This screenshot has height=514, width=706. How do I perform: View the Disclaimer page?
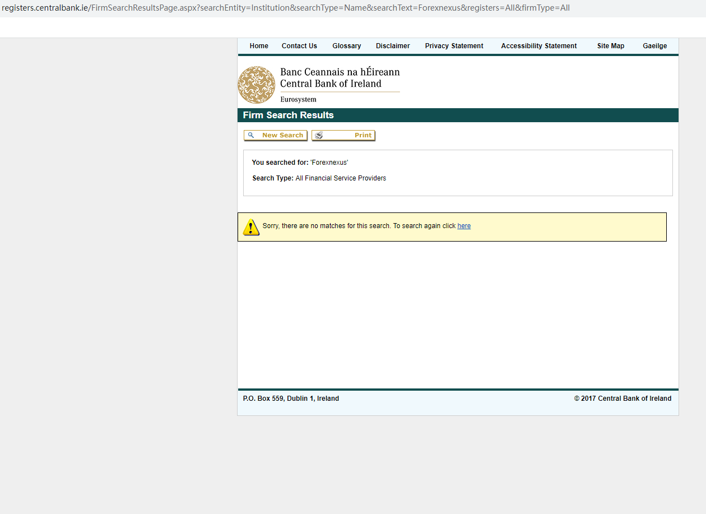pos(393,46)
